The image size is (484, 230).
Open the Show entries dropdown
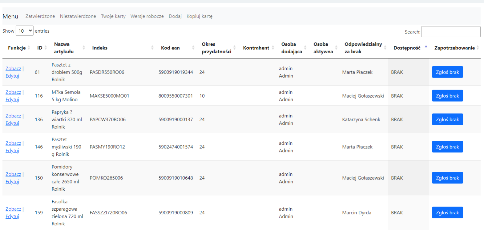[25, 31]
